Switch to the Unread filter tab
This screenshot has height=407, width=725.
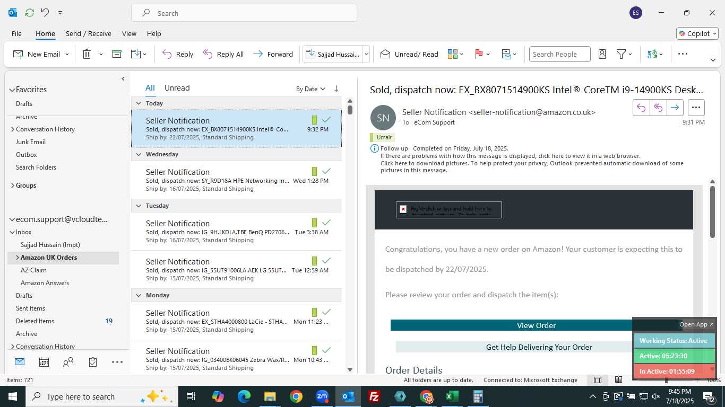click(x=177, y=88)
